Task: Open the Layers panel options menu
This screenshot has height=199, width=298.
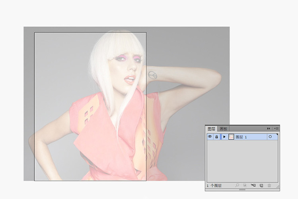Action: pyautogui.click(x=276, y=128)
